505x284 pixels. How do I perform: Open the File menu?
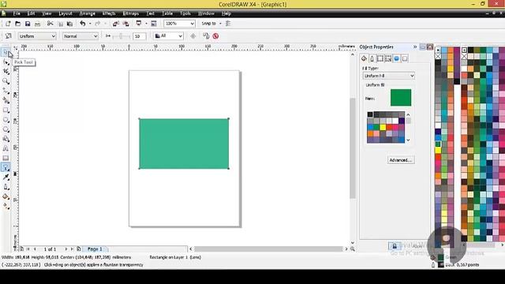[x=17, y=13]
